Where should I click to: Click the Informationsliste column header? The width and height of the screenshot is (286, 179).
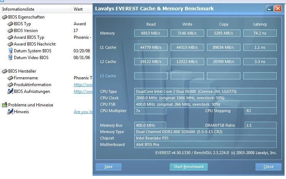[x=36, y=9]
